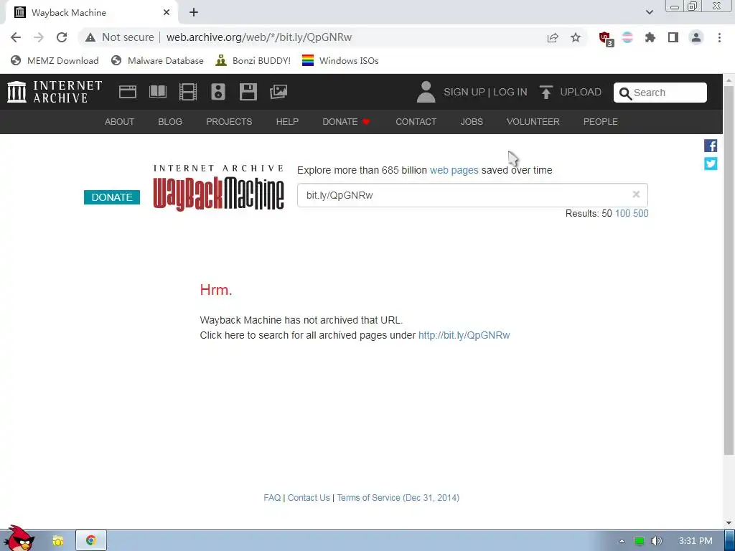
Task: Open the BLOG menu item
Action: coord(170,122)
